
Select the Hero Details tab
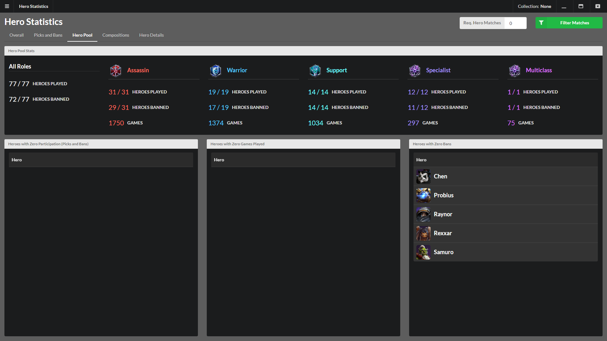(151, 35)
